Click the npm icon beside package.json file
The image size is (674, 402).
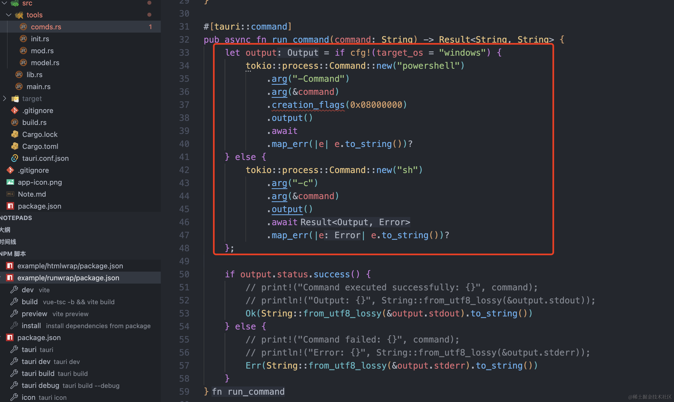point(10,206)
